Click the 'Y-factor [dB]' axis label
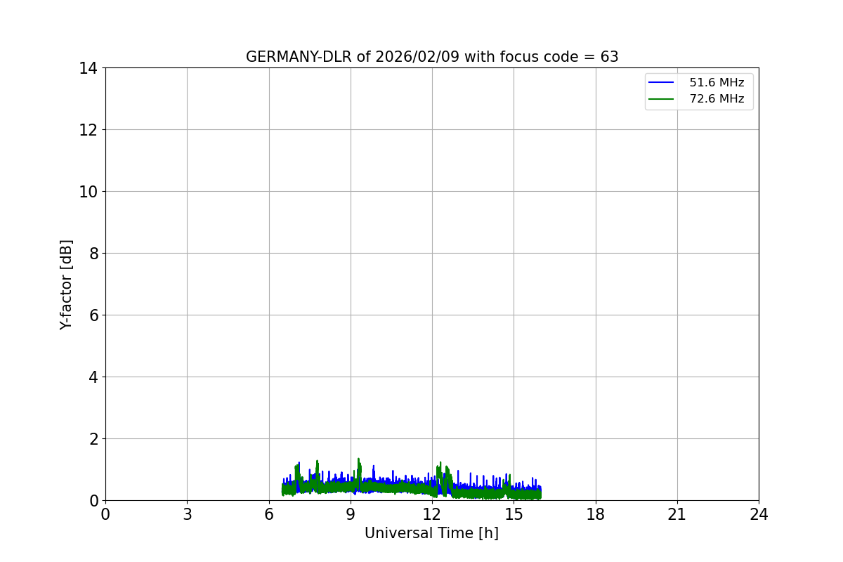This screenshot has height=562, width=843. click(66, 285)
